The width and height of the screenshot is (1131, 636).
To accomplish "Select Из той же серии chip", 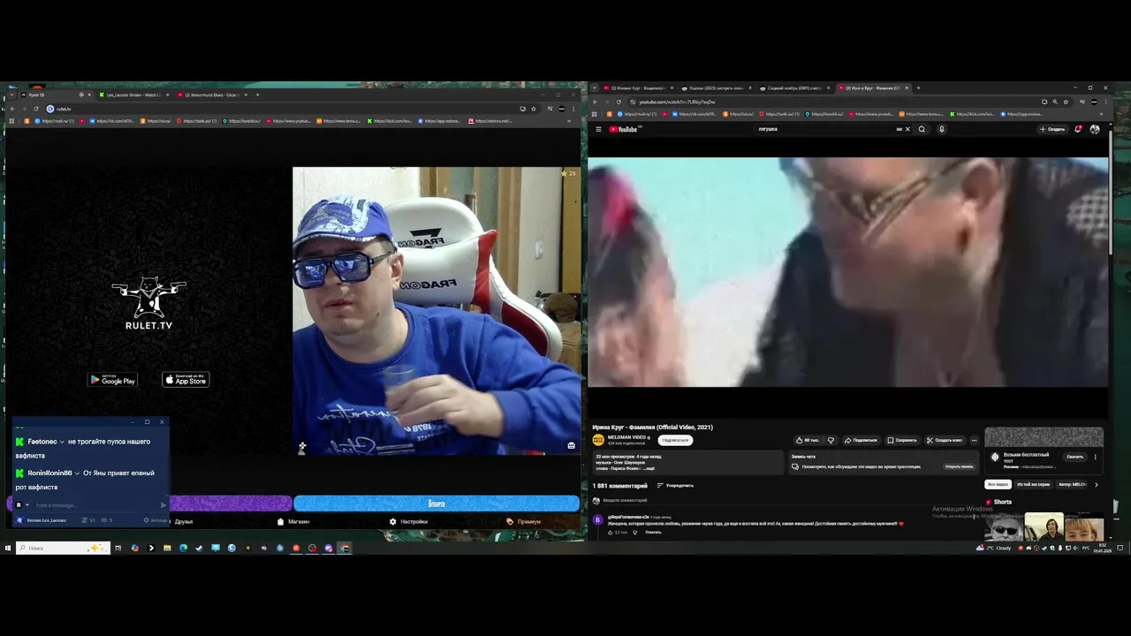I will tap(1033, 484).
